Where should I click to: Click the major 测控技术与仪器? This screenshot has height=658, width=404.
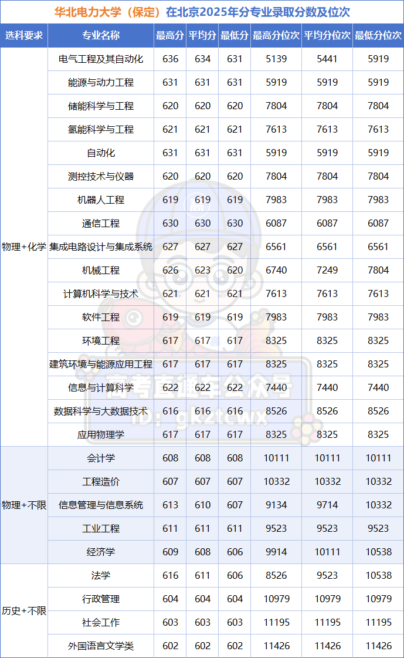point(101,177)
